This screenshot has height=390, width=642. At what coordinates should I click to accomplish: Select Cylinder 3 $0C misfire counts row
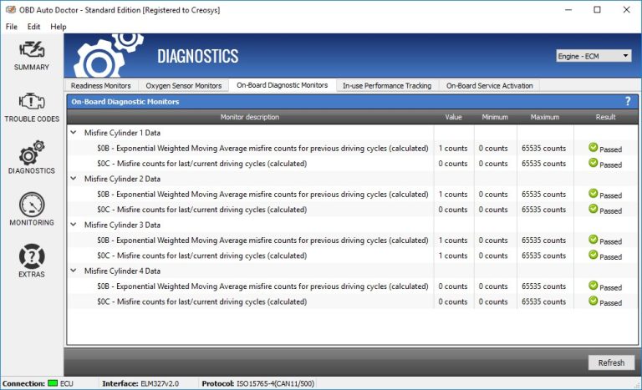tap(352, 256)
